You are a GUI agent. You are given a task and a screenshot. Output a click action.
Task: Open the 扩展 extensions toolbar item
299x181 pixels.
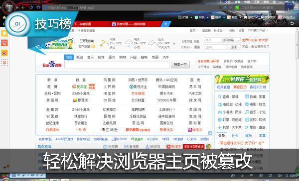coord(185,17)
